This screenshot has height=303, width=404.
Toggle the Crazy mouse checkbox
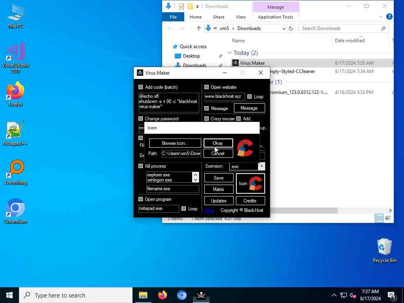click(206, 118)
